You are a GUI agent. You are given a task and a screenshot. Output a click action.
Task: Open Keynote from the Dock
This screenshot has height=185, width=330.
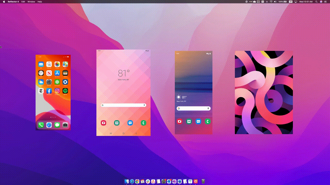(x=190, y=181)
